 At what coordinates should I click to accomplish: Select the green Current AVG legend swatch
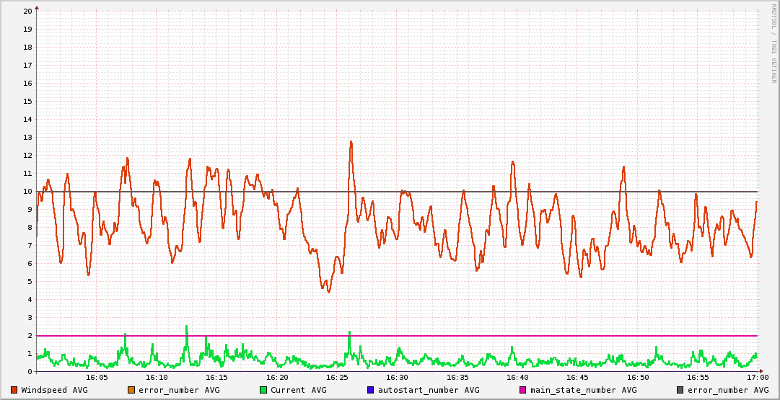[263, 390]
